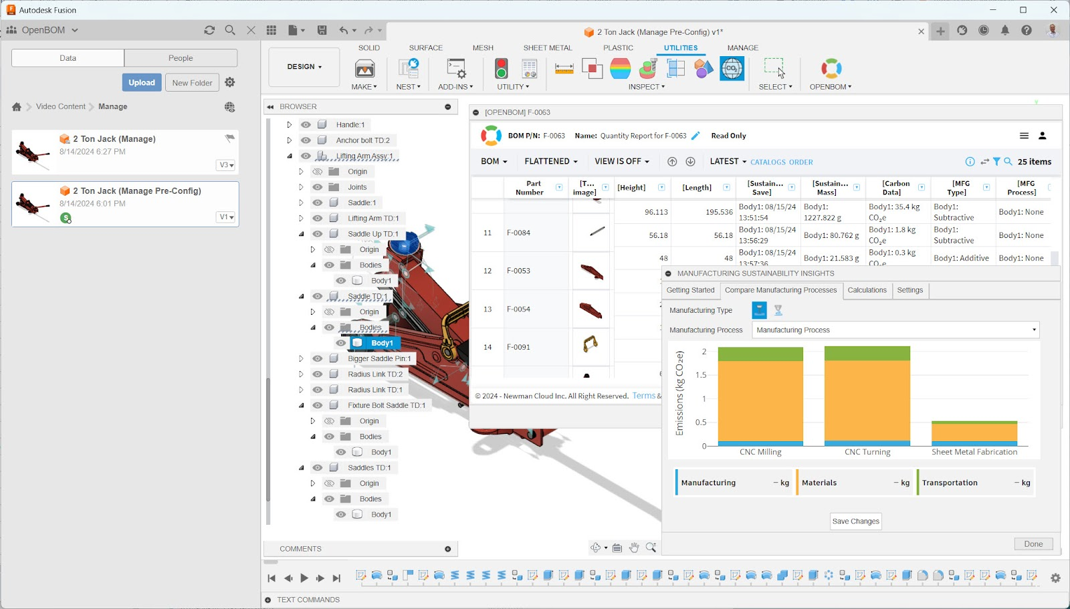Toggle visibility of Saddle:1

pos(318,203)
